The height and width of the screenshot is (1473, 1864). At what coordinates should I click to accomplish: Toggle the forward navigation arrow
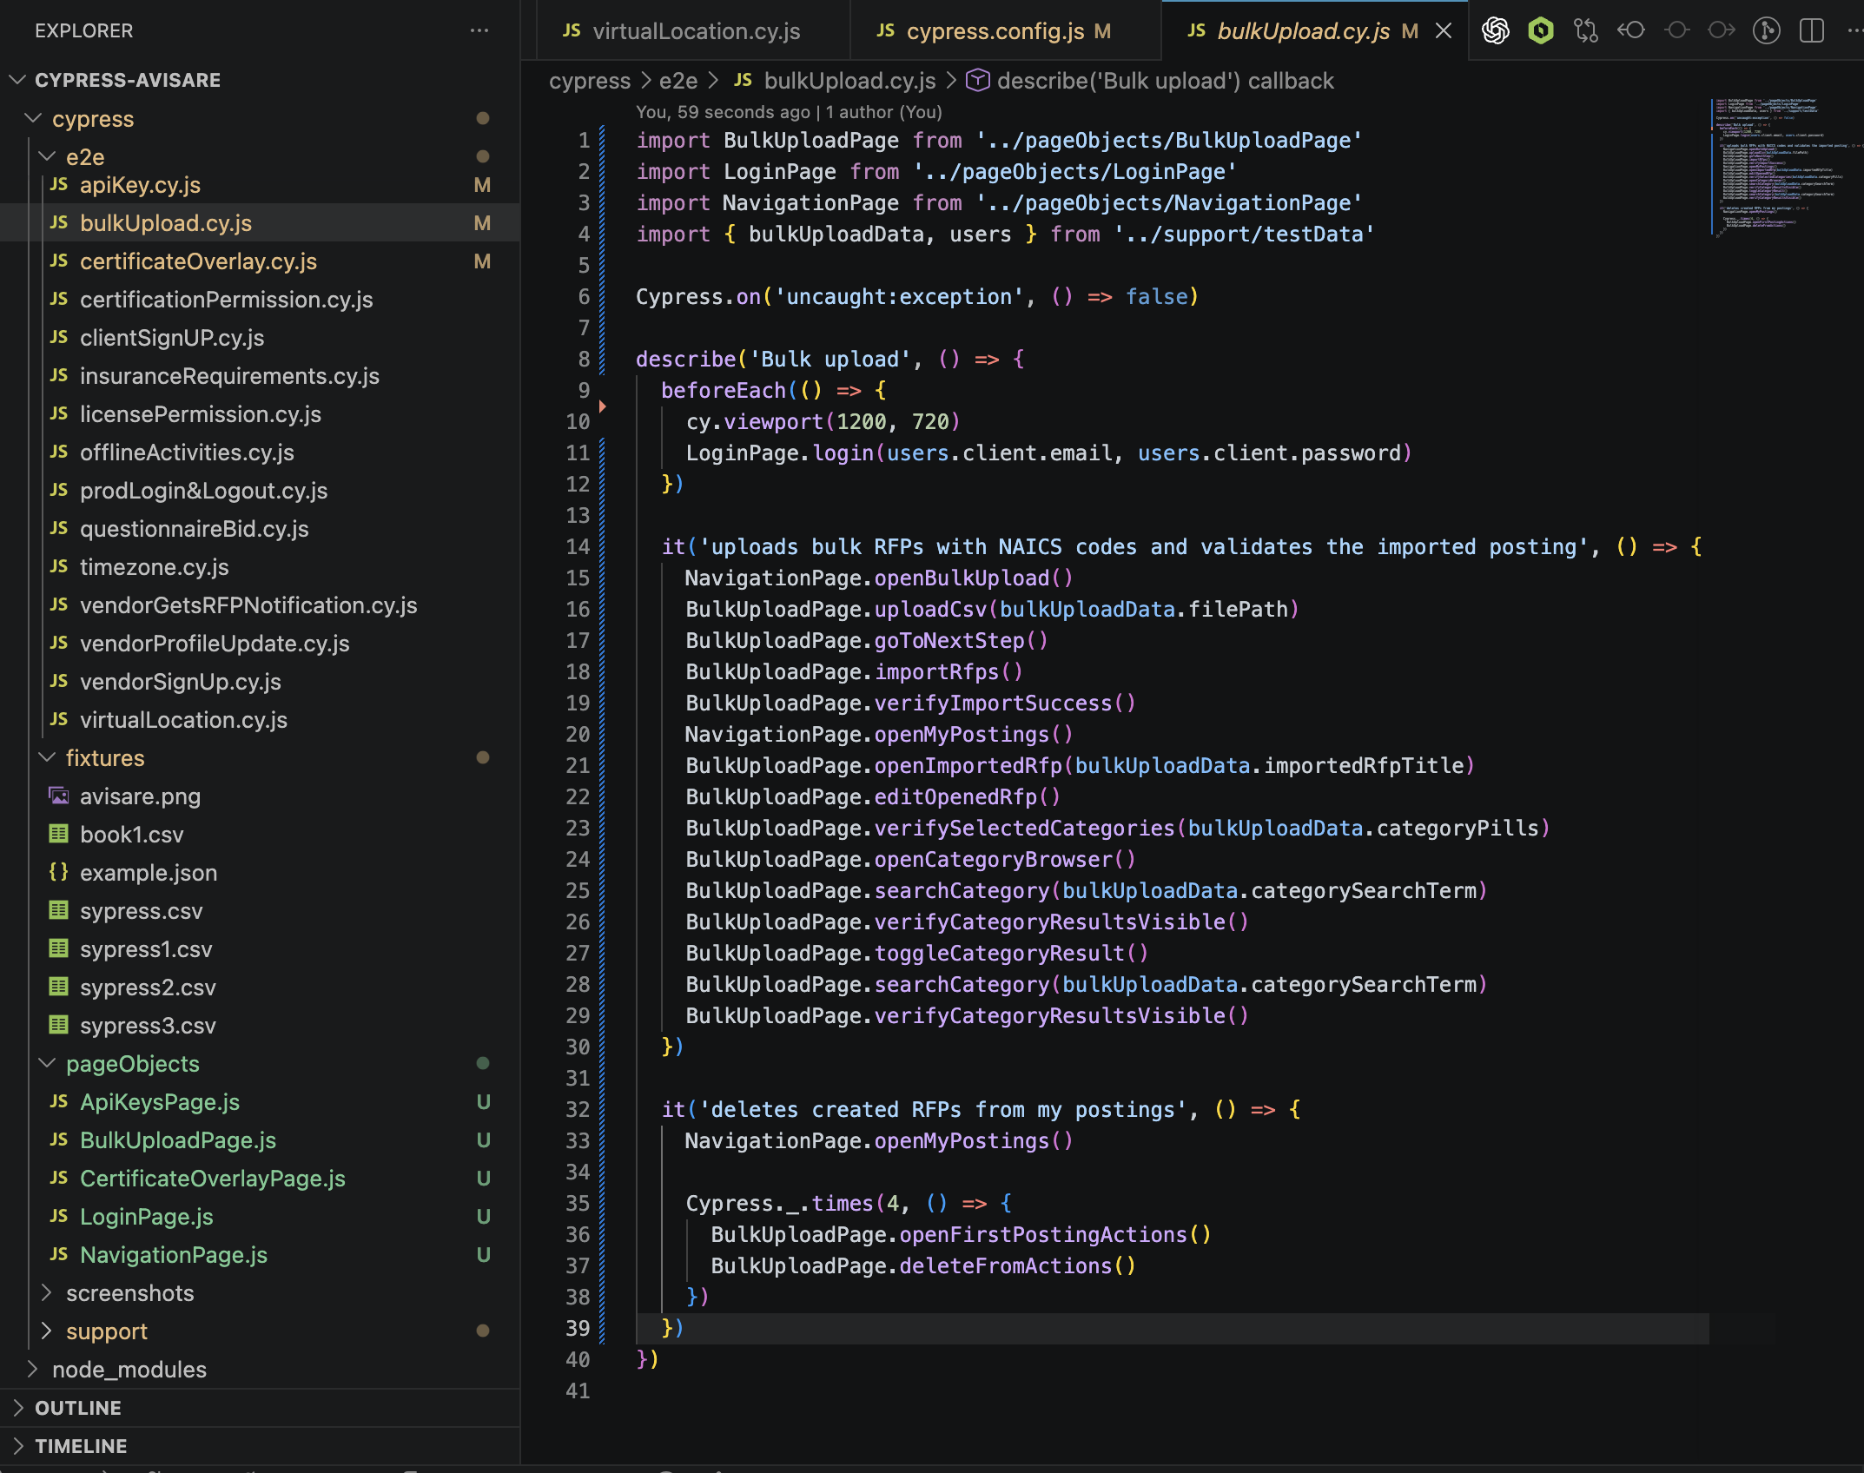pyautogui.click(x=1723, y=30)
